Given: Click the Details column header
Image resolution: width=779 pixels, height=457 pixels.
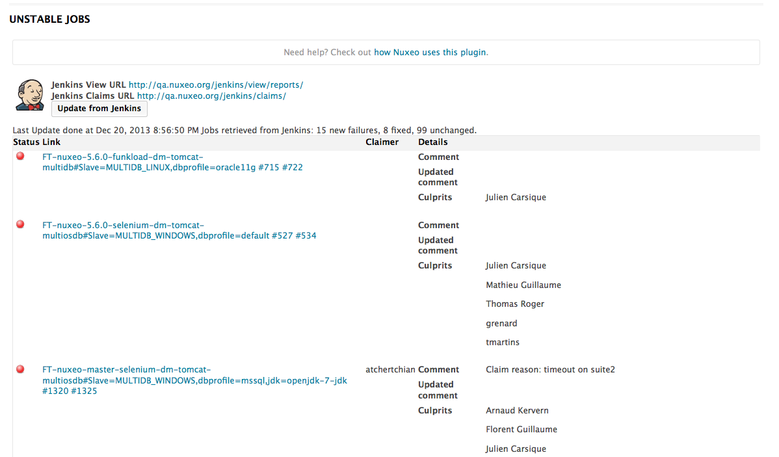Looking at the screenshot, I should point(432,142).
